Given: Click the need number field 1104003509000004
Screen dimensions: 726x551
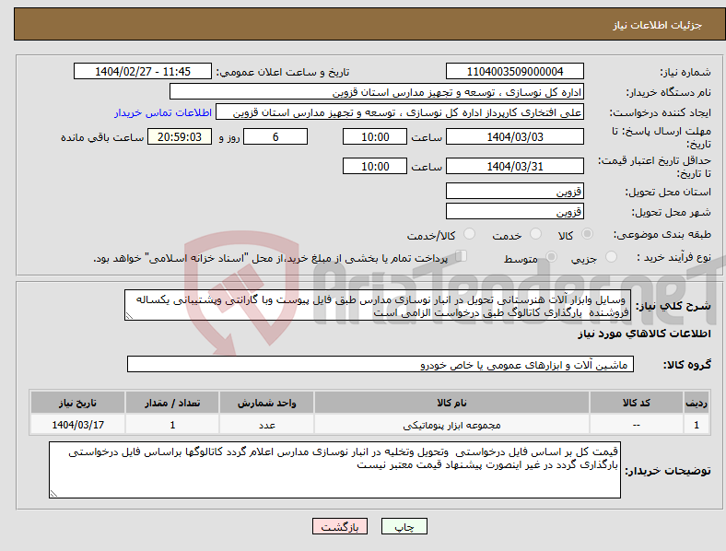Looking at the screenshot, I should (514, 71).
